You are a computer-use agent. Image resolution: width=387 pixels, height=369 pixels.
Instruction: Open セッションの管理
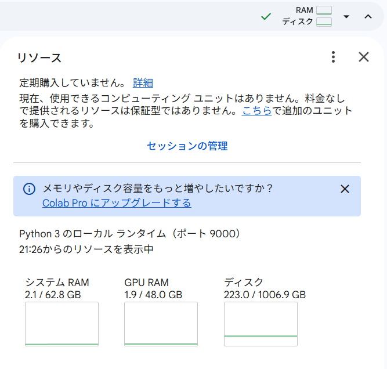click(187, 146)
